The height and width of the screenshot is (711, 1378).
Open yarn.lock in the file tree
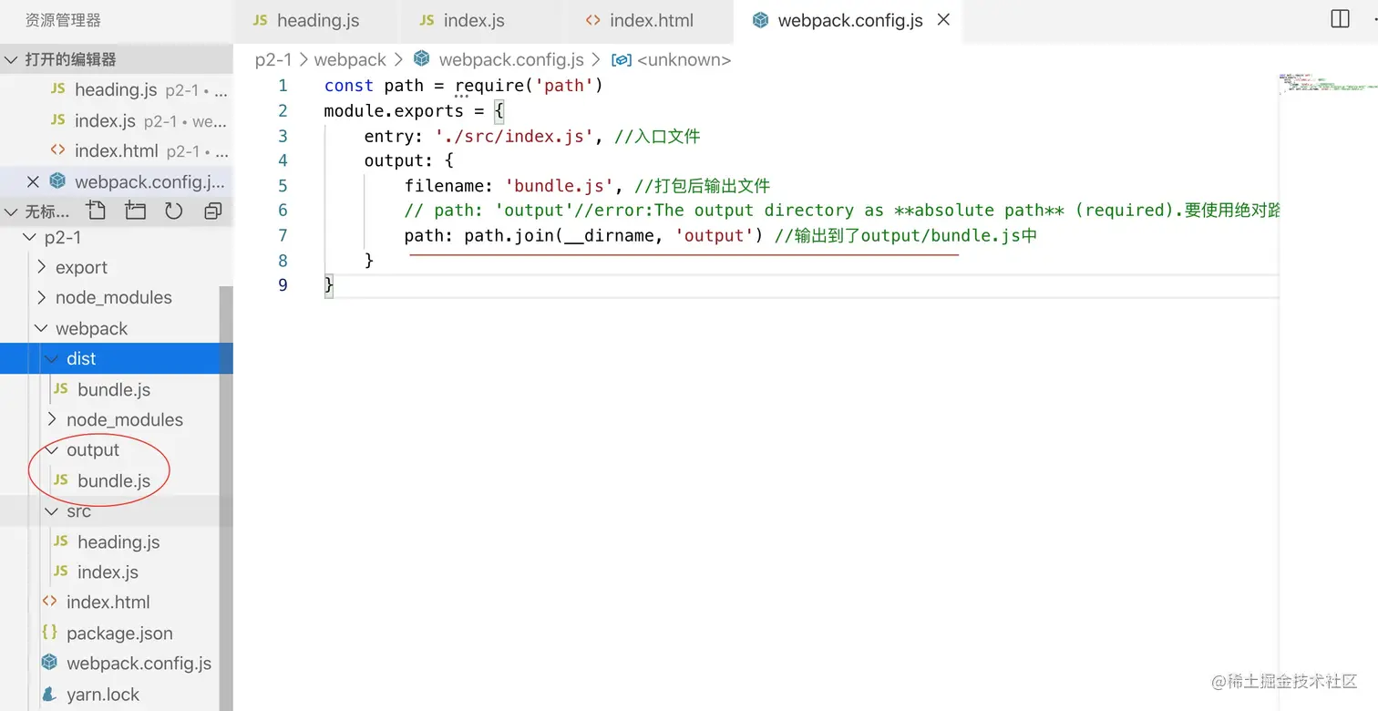click(x=102, y=694)
